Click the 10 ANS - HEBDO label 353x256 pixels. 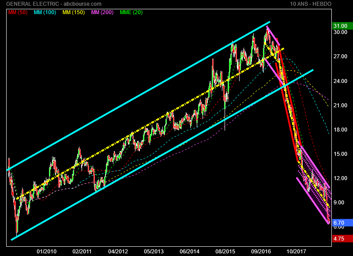pyautogui.click(x=311, y=4)
